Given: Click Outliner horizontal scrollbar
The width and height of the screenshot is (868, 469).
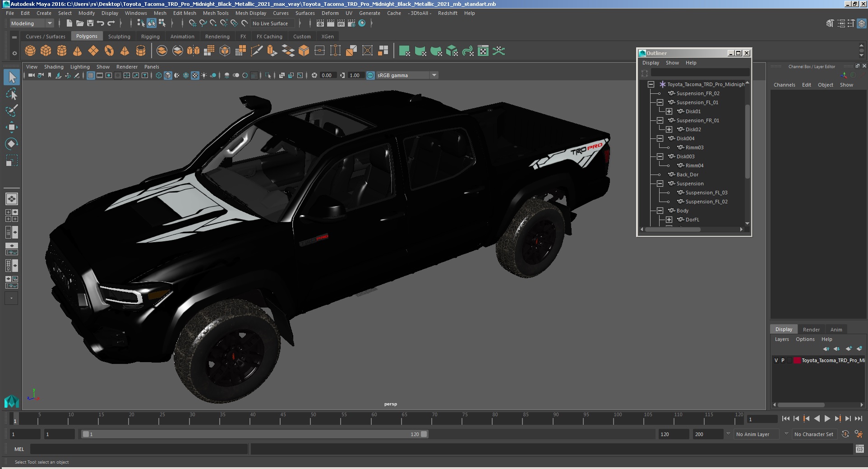Looking at the screenshot, I should pyautogui.click(x=673, y=230).
